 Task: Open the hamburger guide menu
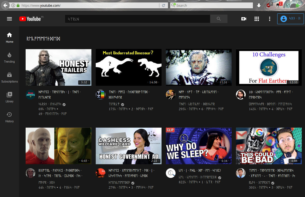coord(9,19)
